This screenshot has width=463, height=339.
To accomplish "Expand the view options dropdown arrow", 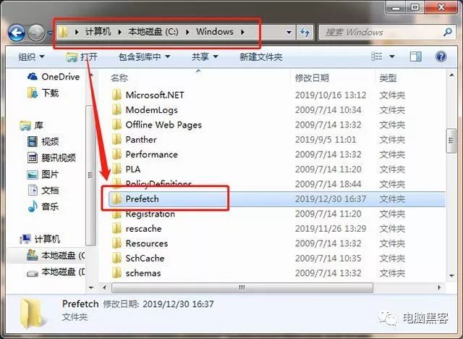I will 392,56.
